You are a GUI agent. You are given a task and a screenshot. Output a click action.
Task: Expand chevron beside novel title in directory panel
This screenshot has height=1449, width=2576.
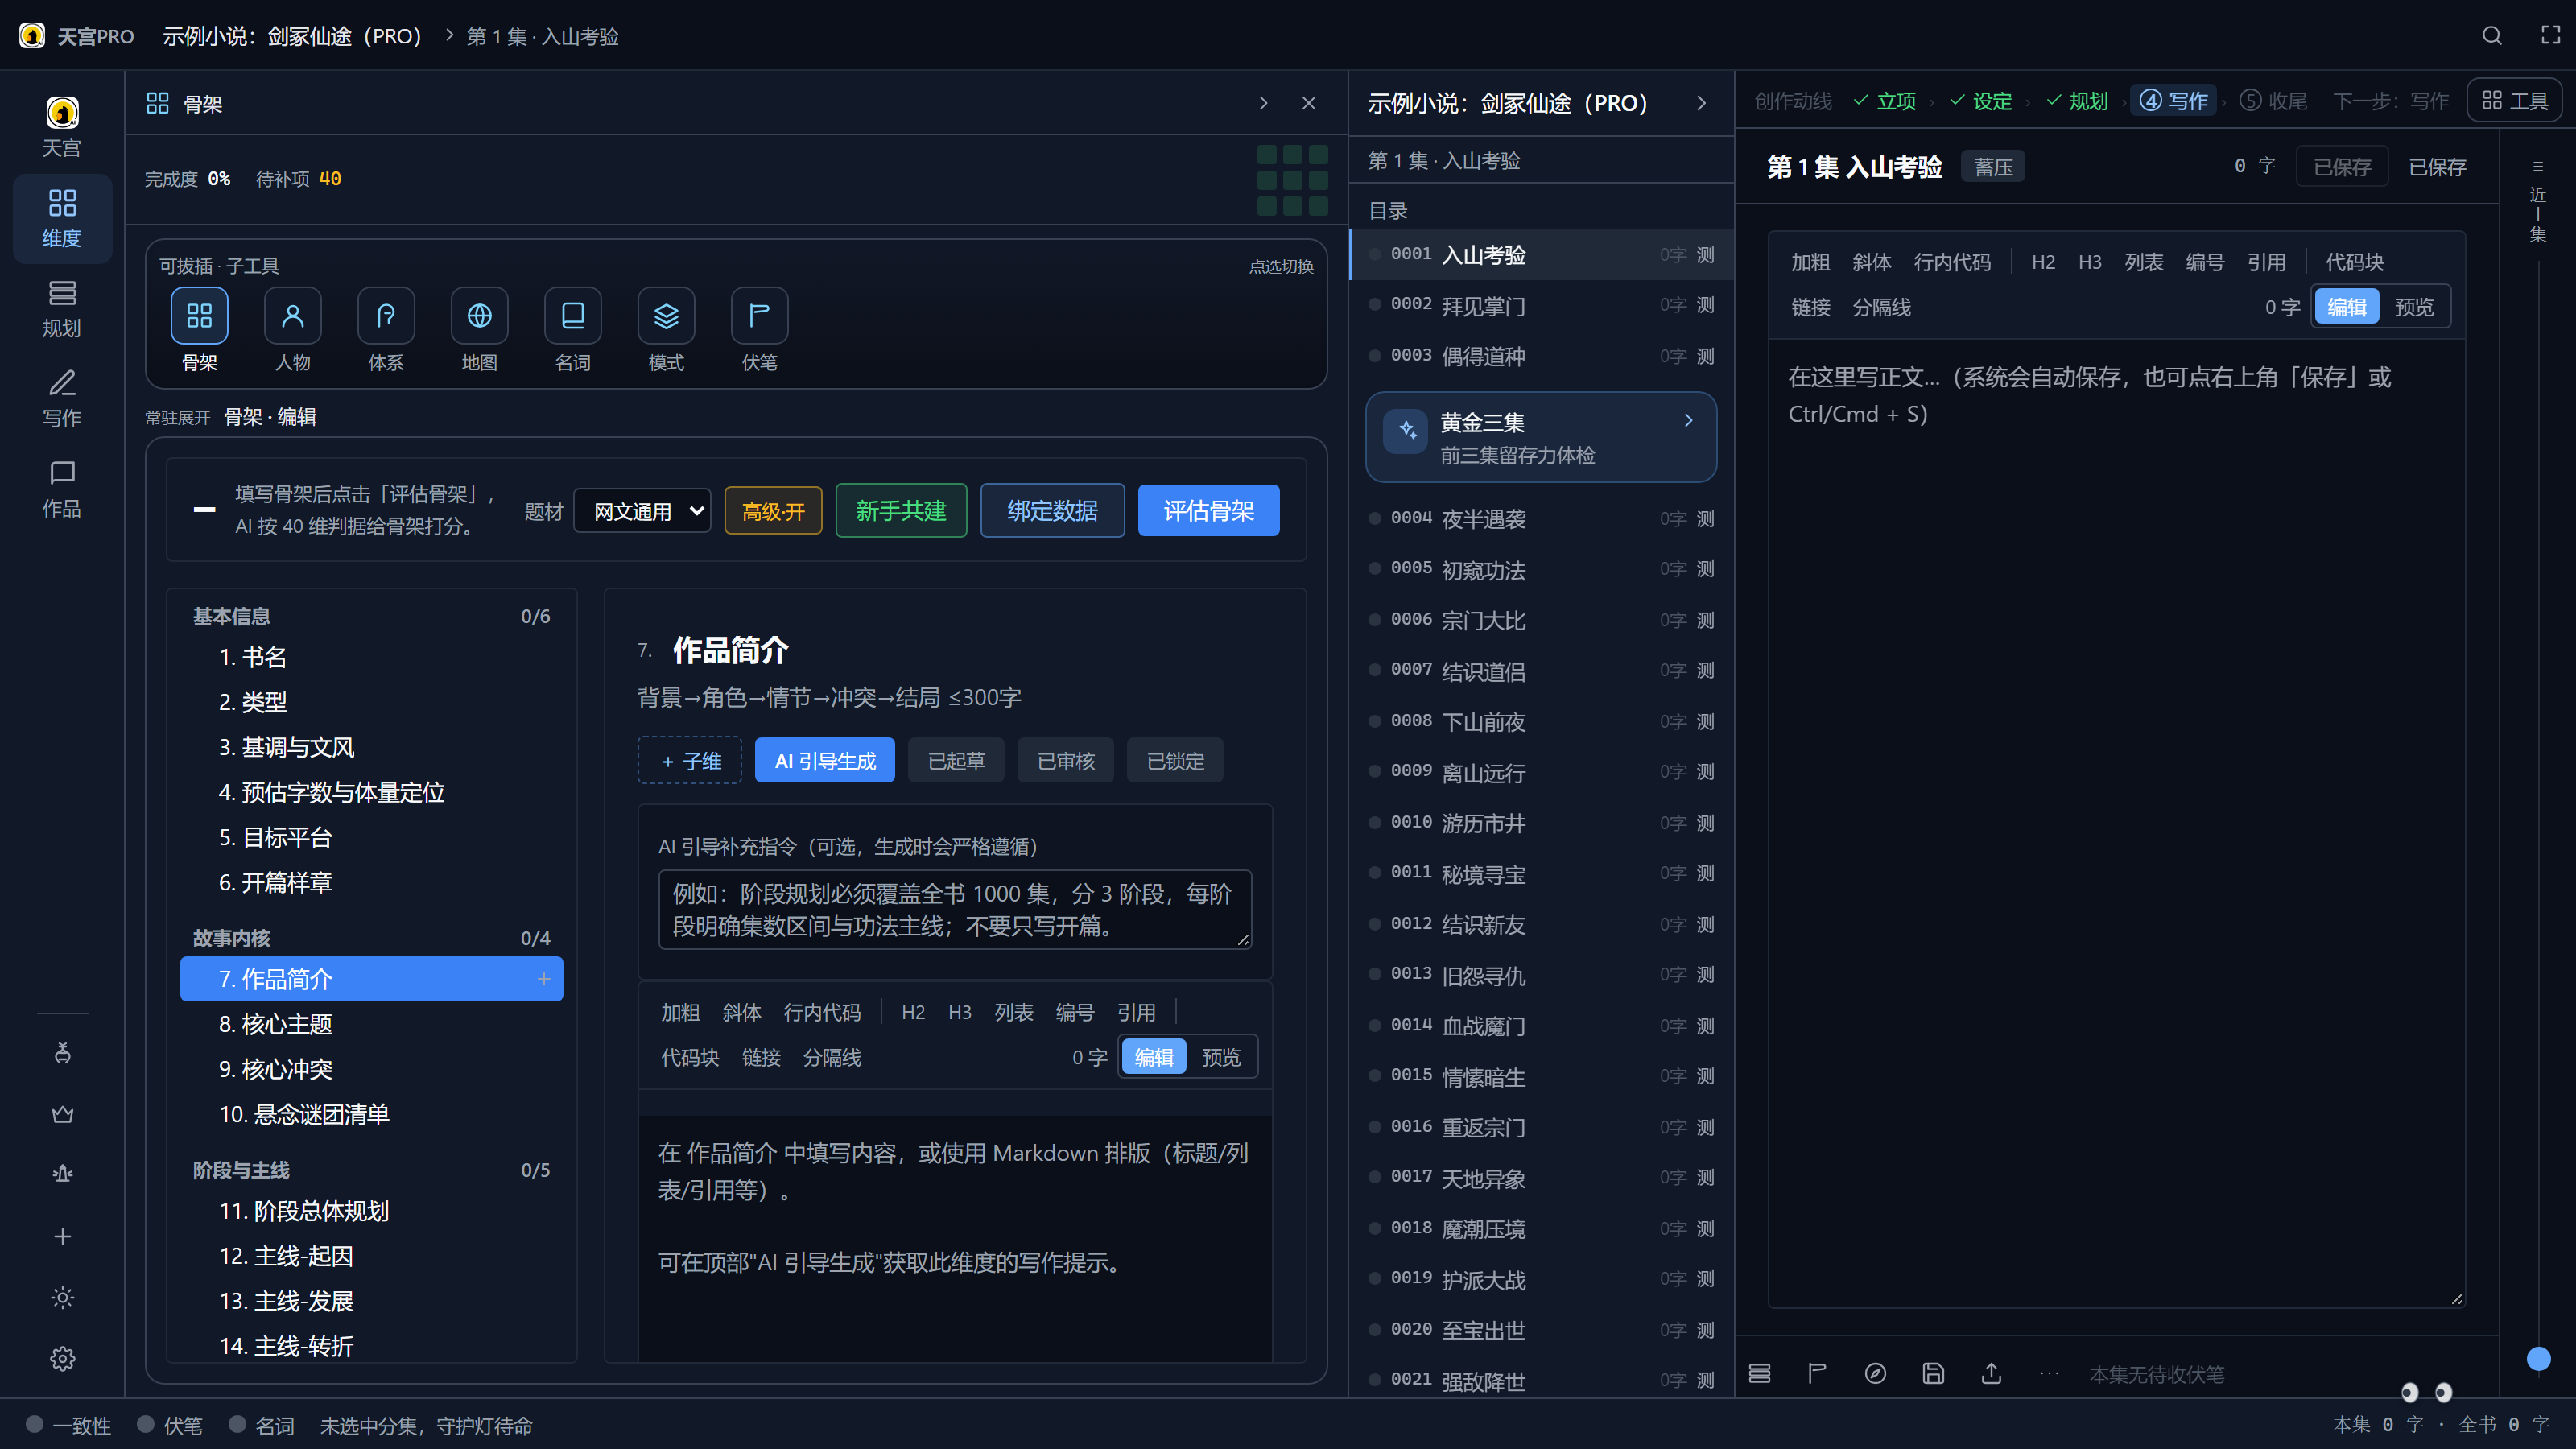[x=1701, y=103]
